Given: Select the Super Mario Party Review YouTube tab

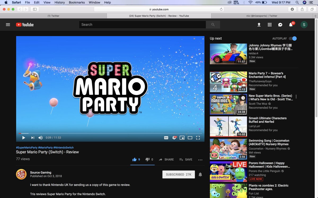Looking at the screenshot, I should point(159,16).
